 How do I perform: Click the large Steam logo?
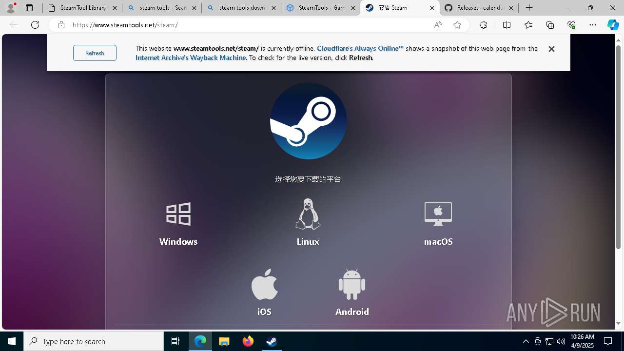tap(308, 121)
